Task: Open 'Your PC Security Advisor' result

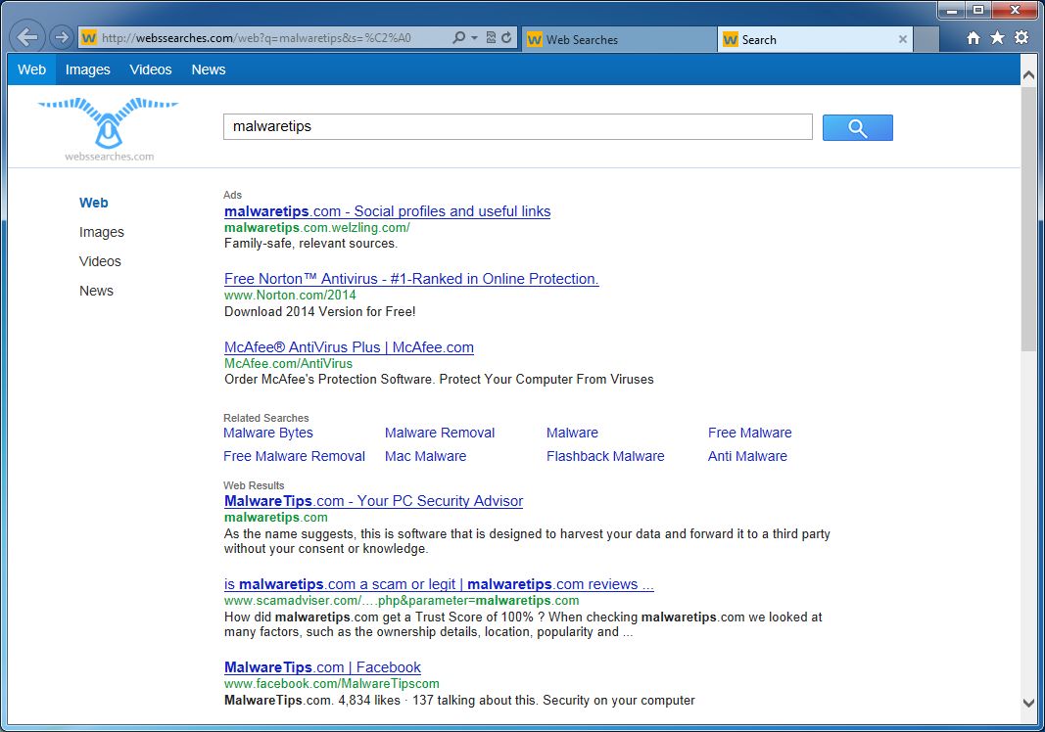Action: tap(373, 501)
